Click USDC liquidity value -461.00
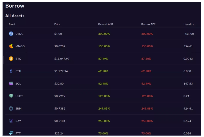Image resolution: width=204 pixels, height=137 pixels. point(189,34)
